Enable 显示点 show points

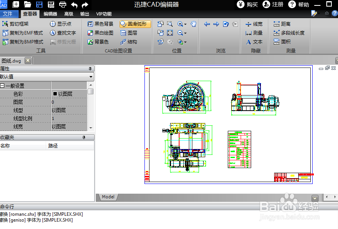(x=61, y=24)
